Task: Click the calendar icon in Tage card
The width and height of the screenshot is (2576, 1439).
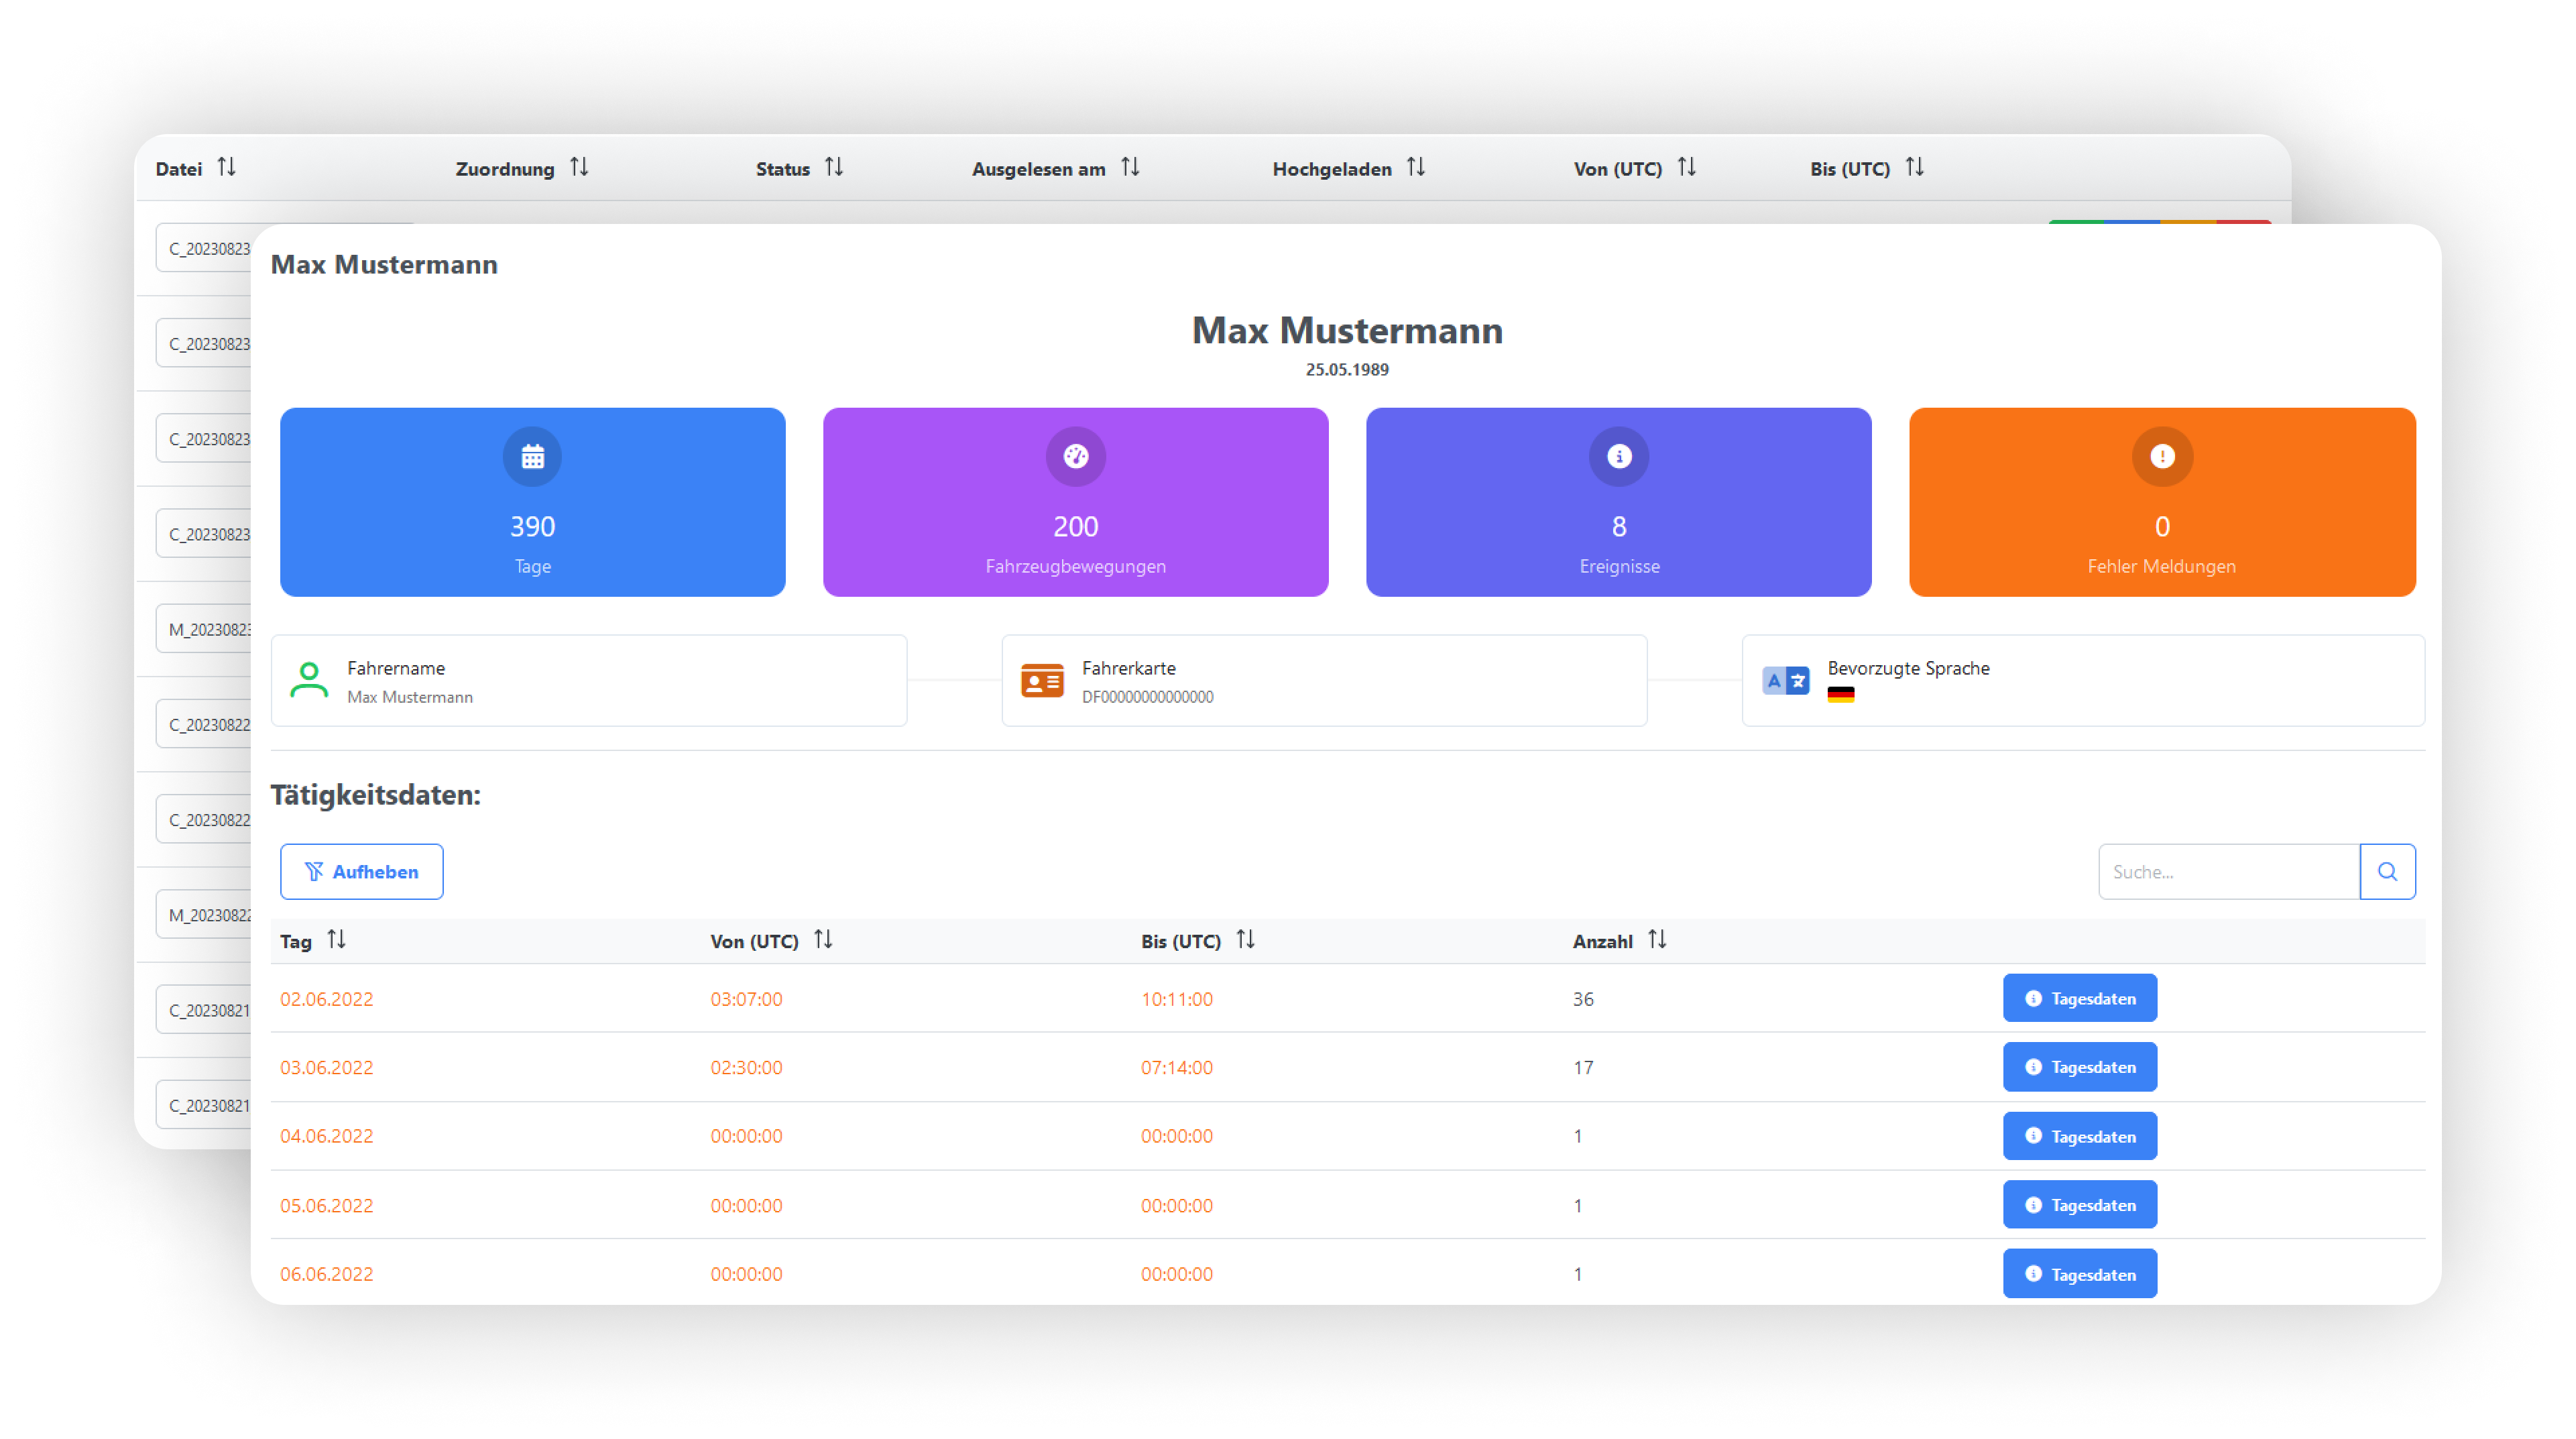Action: (x=532, y=457)
